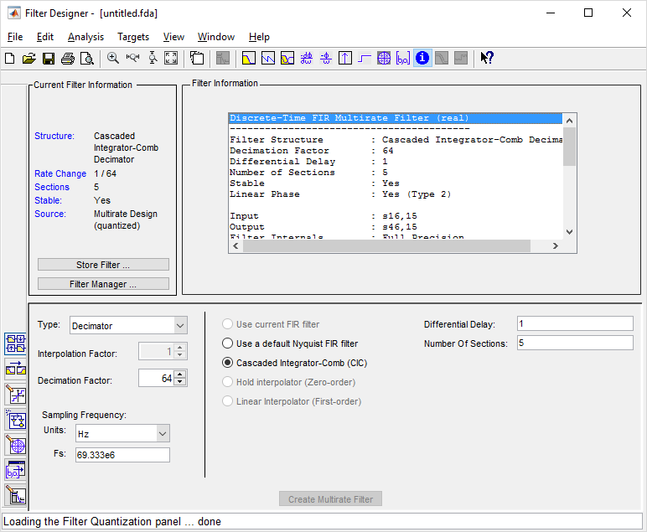Open the Design Filter sidebar panel
Screen dimensions: 647x532
(x=15, y=494)
